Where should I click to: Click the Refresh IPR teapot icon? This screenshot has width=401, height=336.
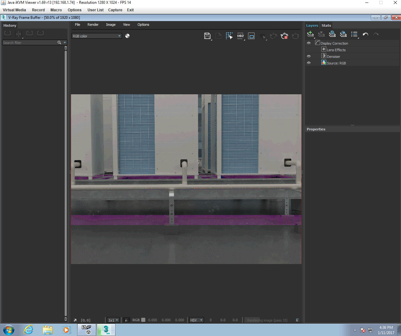click(x=273, y=36)
